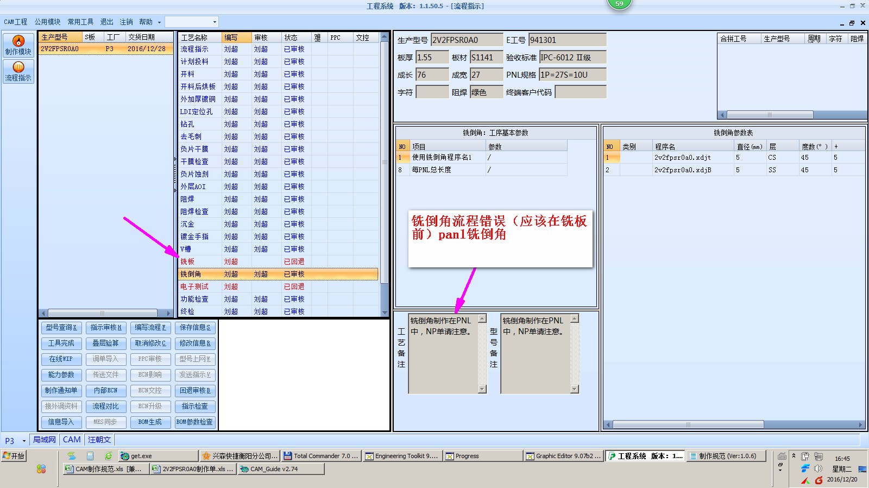Open Total Commander 7.0 from the taskbar
Image resolution: width=869 pixels, height=488 pixels.
coord(322,456)
